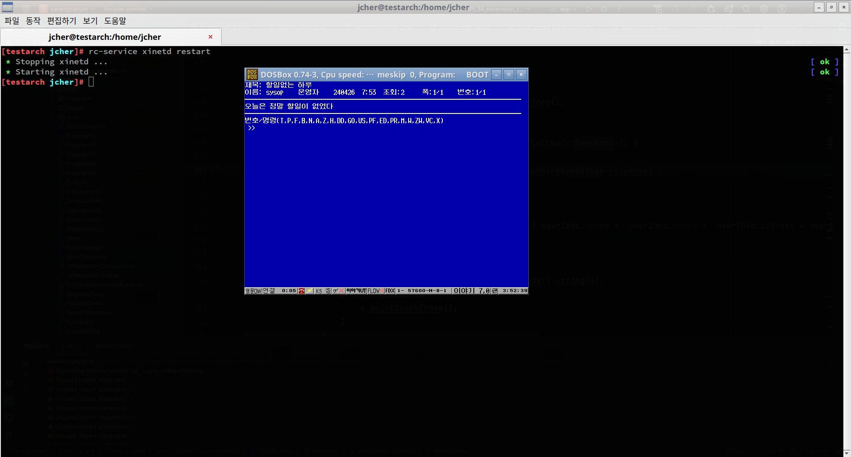Viewport: 851px width, 457px height.
Task: Click the >> command prompt in DOSBox
Action: pos(251,128)
